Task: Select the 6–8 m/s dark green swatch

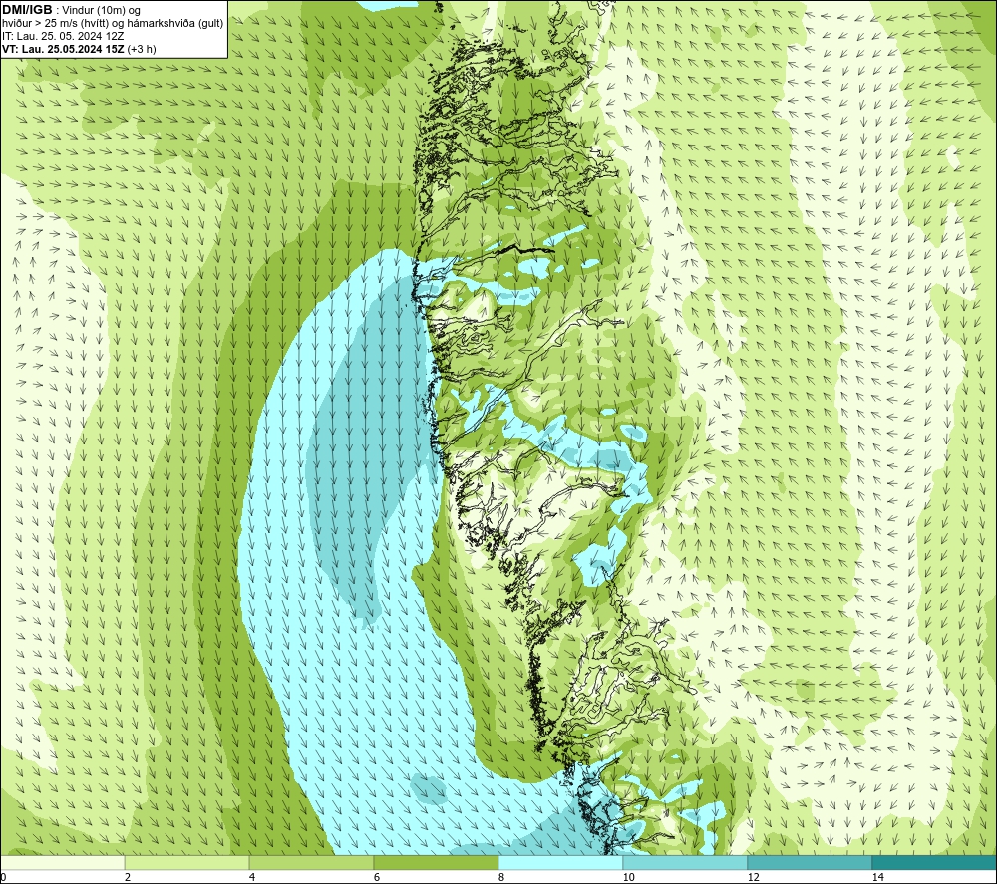Action: (x=437, y=863)
